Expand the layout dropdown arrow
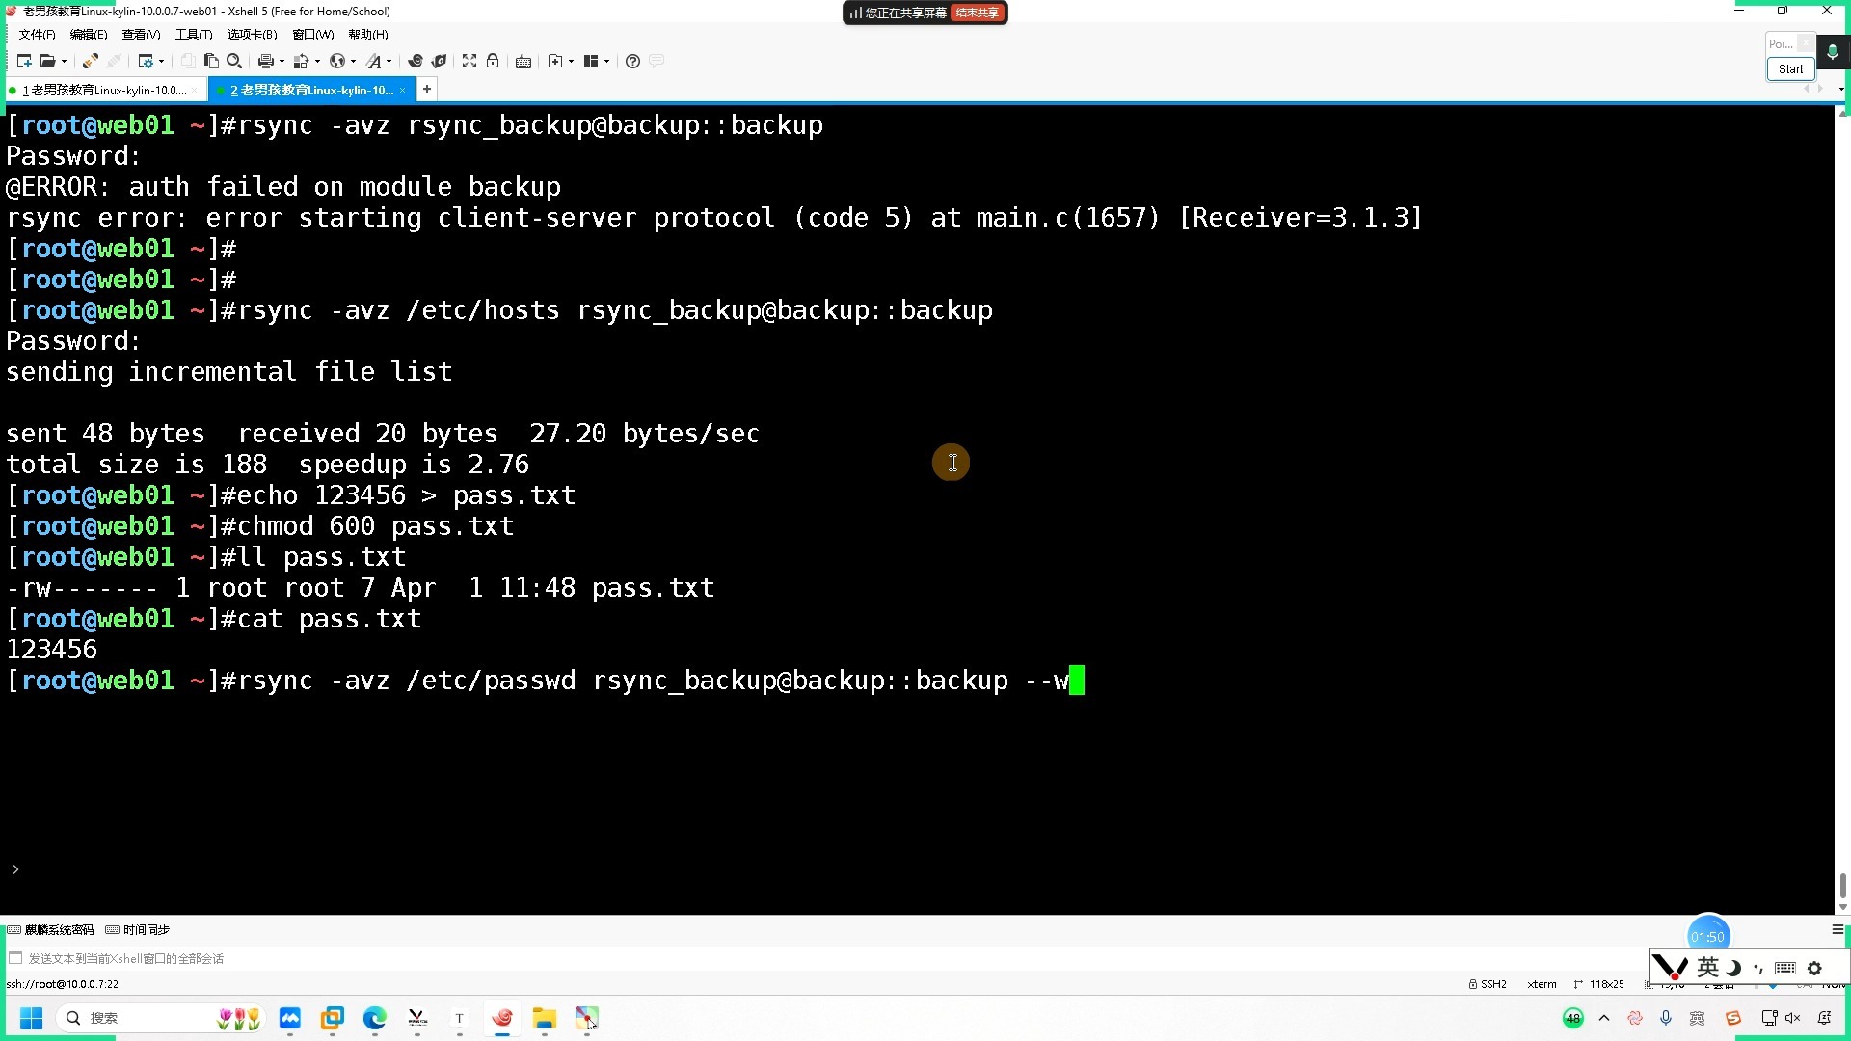The width and height of the screenshot is (1851, 1041). click(x=606, y=61)
